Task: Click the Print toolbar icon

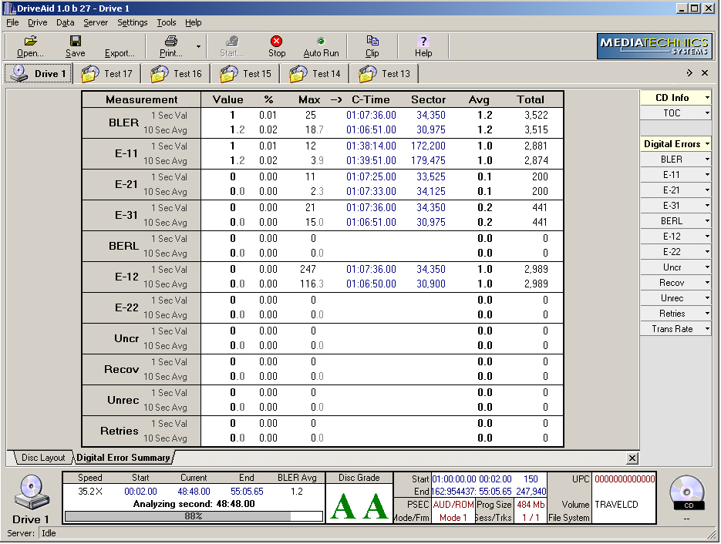Action: point(170,41)
